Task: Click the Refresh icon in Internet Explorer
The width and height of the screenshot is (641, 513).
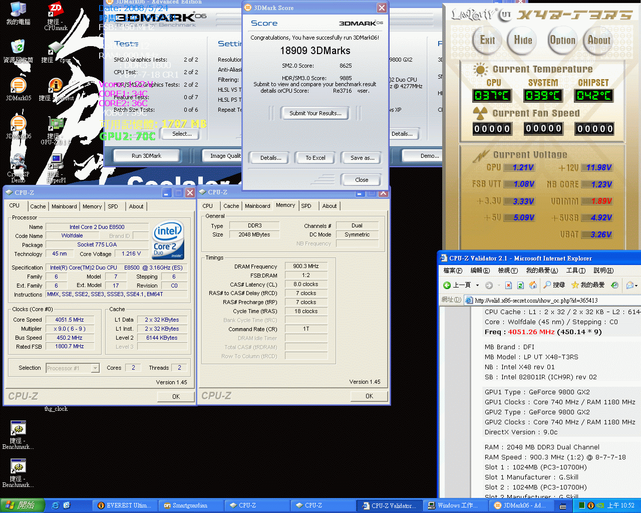Action: point(520,285)
